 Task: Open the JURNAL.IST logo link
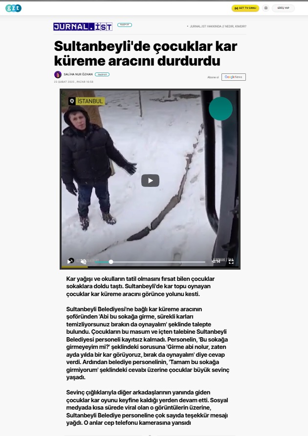click(x=83, y=27)
